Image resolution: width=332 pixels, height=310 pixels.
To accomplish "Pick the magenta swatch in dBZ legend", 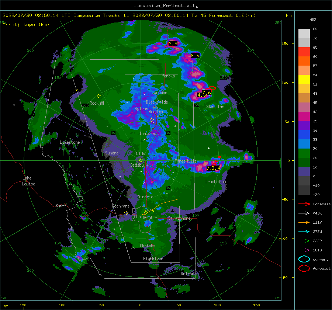I will point(304,116).
